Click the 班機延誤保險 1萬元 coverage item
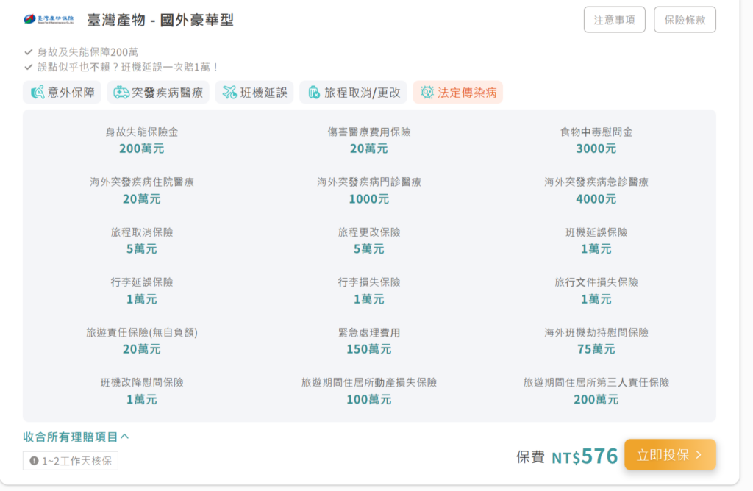 coord(596,240)
